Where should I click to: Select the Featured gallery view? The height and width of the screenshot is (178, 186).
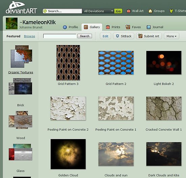click(x=14, y=36)
